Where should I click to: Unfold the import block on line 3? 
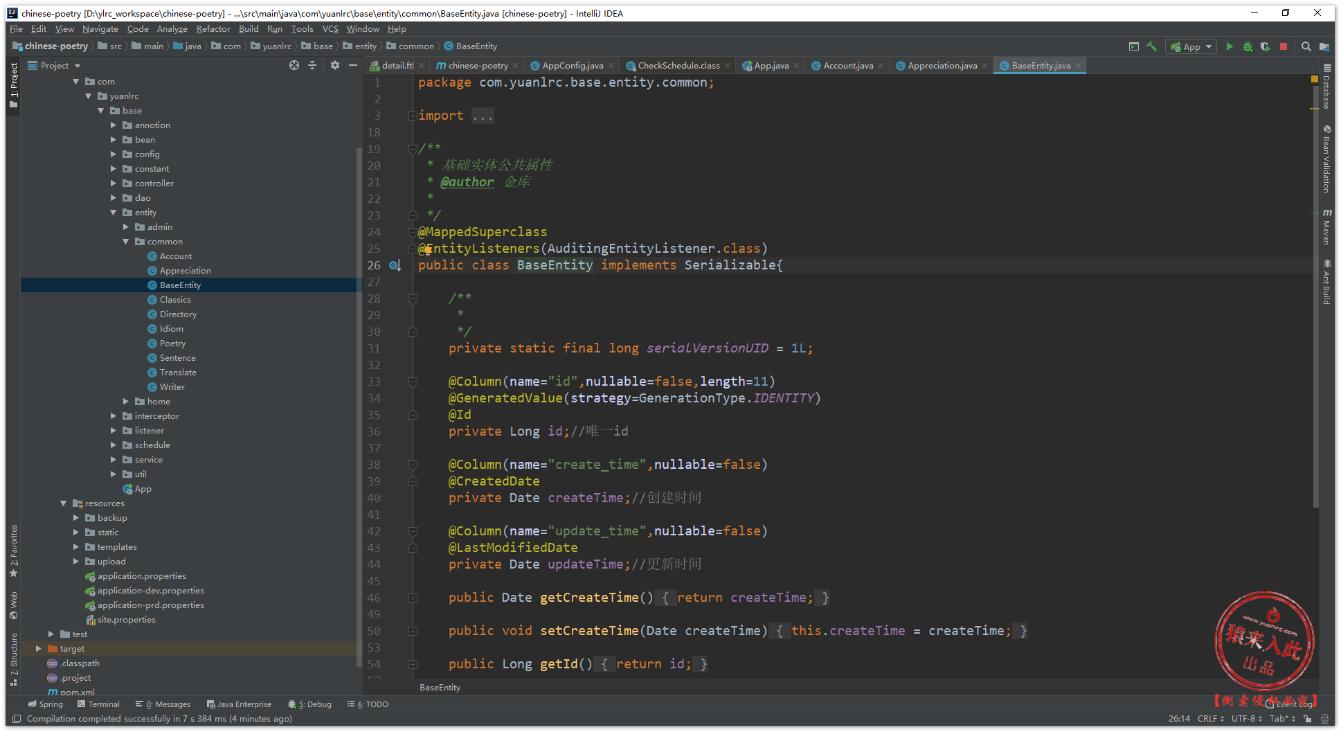413,116
